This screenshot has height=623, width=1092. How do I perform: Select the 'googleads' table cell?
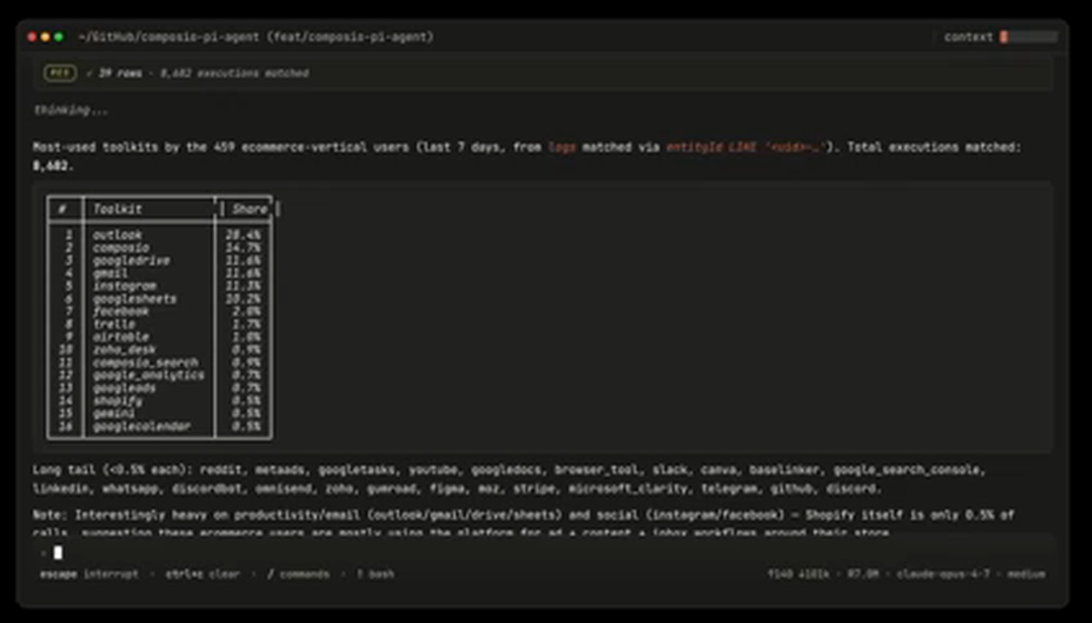124,388
